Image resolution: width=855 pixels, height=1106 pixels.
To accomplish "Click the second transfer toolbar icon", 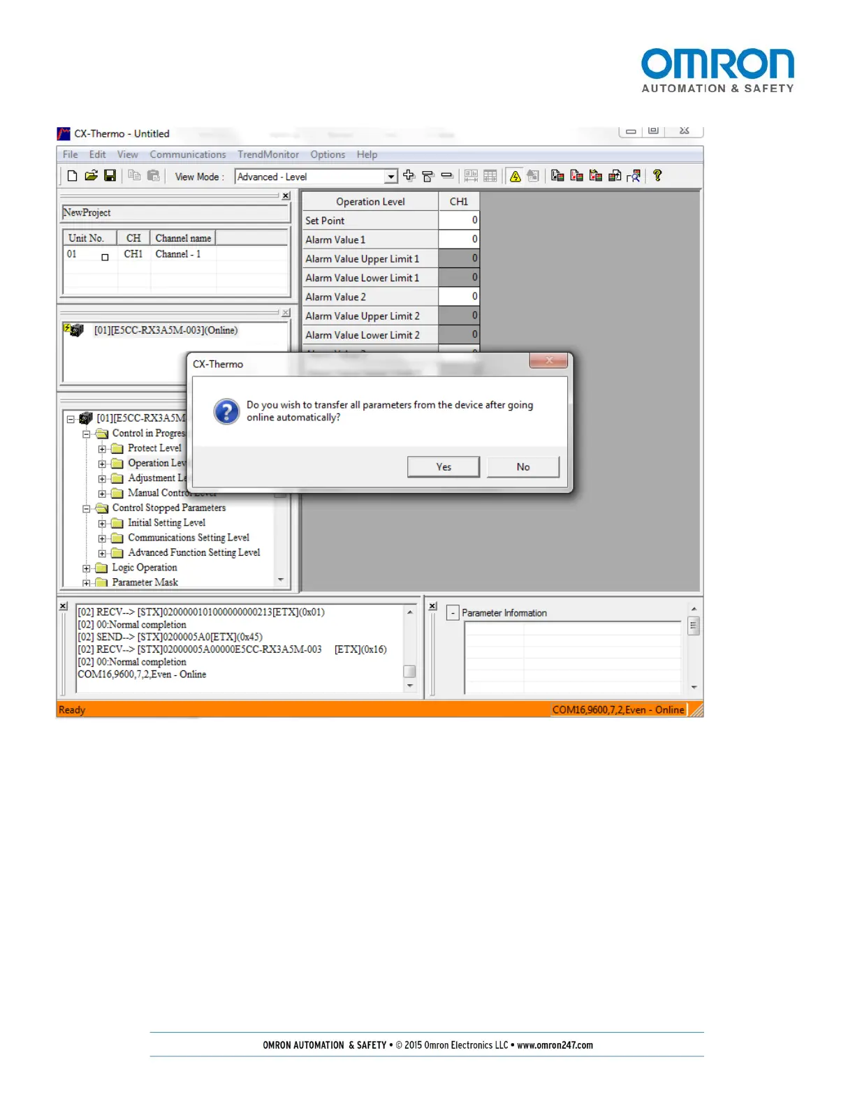I will pos(576,176).
